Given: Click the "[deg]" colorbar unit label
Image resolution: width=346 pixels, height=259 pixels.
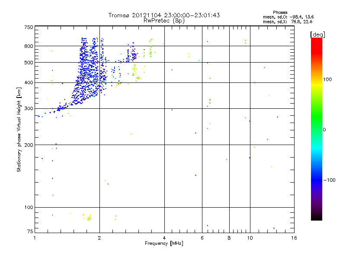Looking at the screenshot, I should (317, 35).
